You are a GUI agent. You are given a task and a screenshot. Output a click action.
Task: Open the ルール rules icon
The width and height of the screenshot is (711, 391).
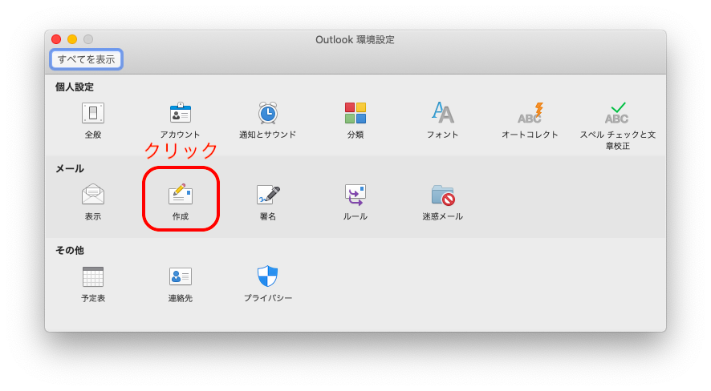tap(355, 195)
